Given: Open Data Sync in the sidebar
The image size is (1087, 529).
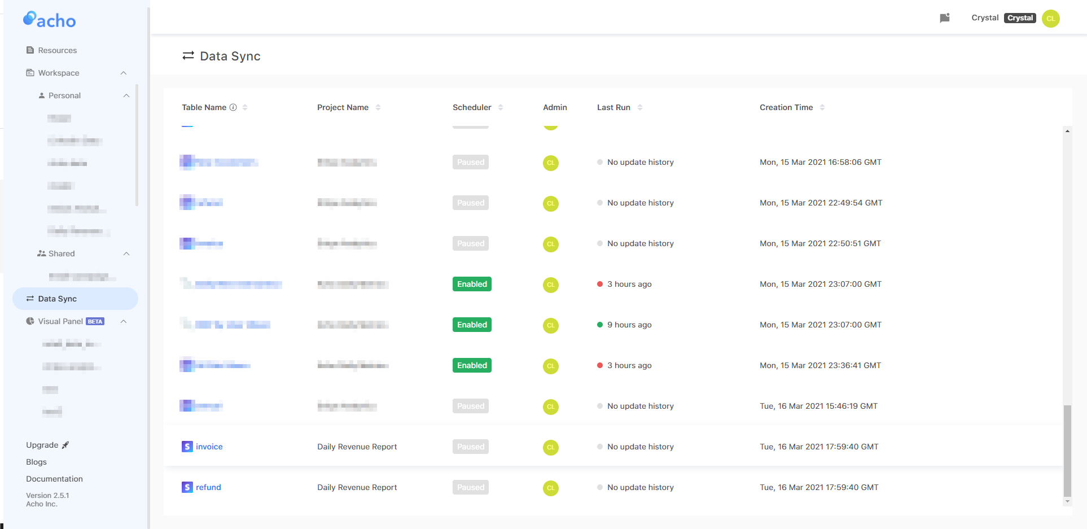Looking at the screenshot, I should [x=75, y=299].
